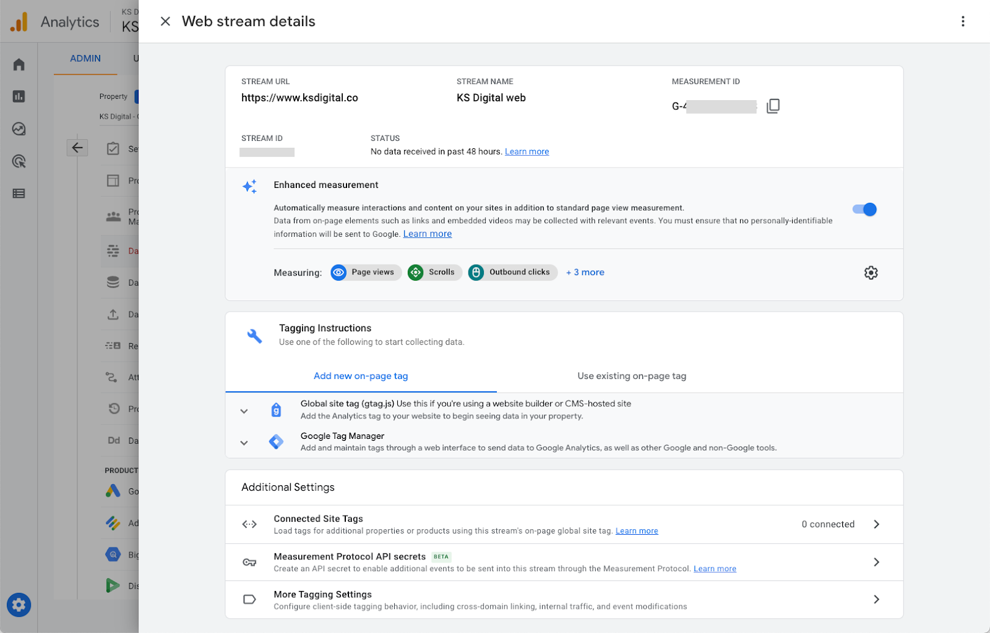
Task: Close the Web stream details panel
Action: pos(165,22)
